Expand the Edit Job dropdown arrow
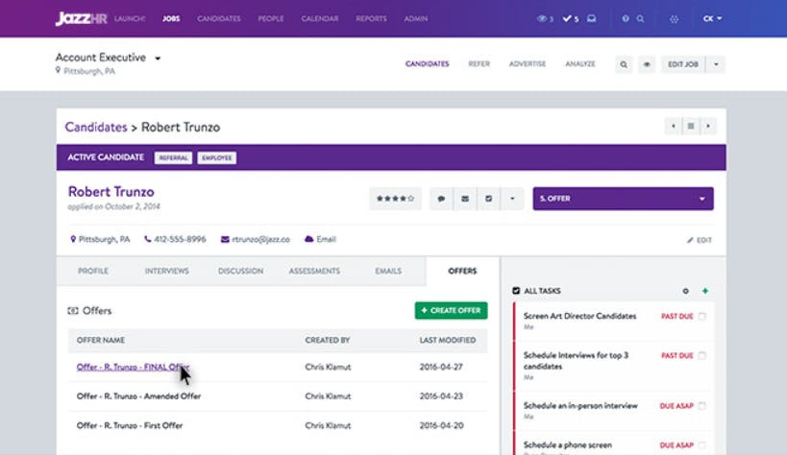This screenshot has height=455, width=787. coord(716,64)
